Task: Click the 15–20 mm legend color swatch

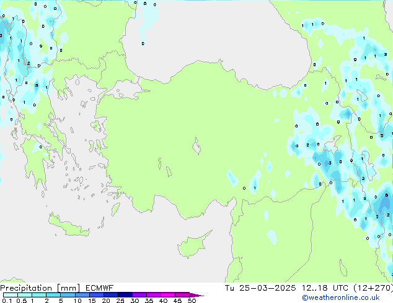Action: pos(96,295)
